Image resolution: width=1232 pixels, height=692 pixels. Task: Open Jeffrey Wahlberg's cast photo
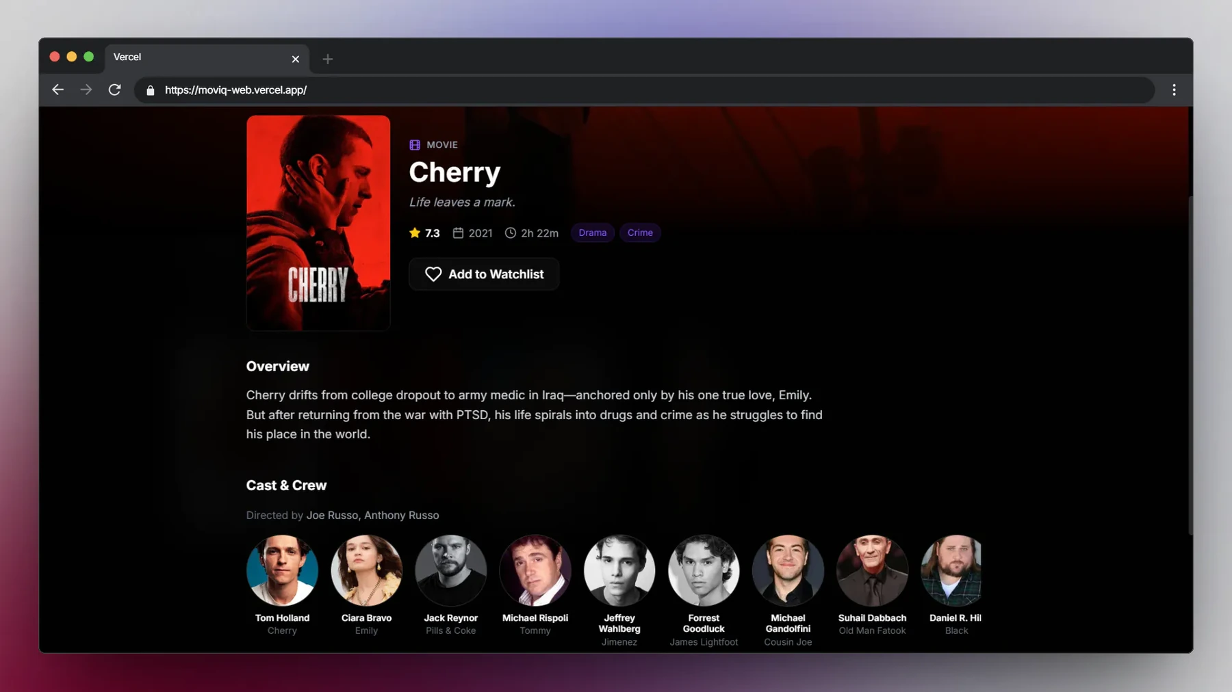[619, 570]
